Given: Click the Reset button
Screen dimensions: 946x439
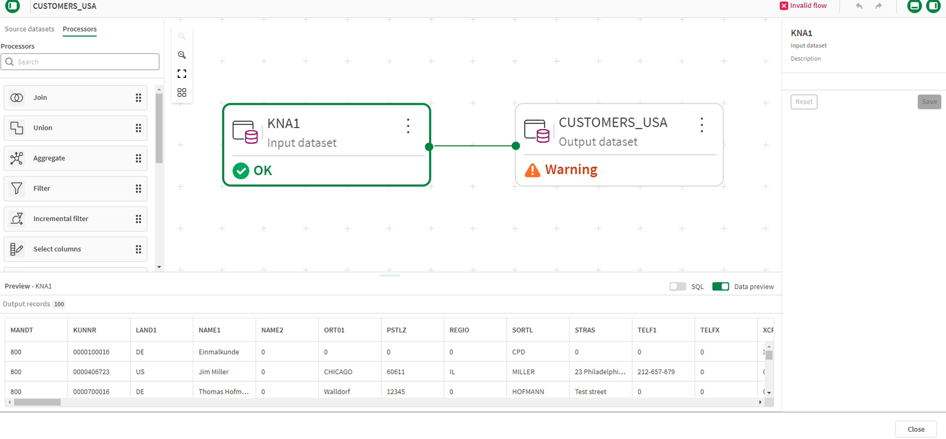Looking at the screenshot, I should 803,102.
